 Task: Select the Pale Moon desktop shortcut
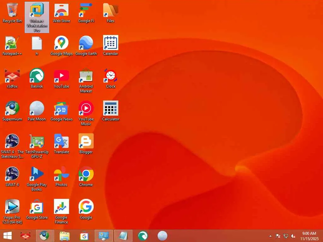point(37,111)
